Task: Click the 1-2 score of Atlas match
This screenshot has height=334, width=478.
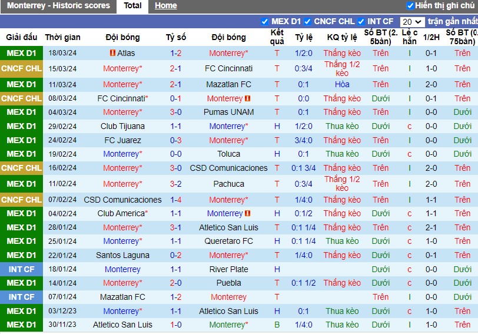Action: (175, 53)
